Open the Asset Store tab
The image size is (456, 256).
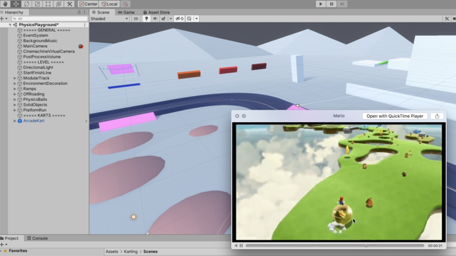pos(156,12)
